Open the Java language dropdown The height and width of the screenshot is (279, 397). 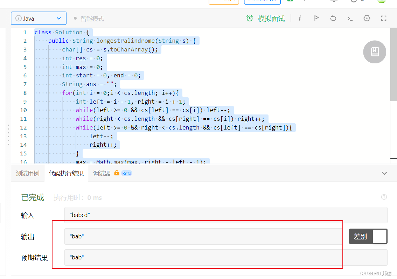coord(39,18)
